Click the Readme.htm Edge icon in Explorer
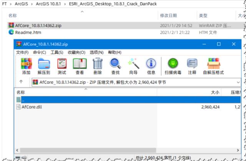 point(11,32)
